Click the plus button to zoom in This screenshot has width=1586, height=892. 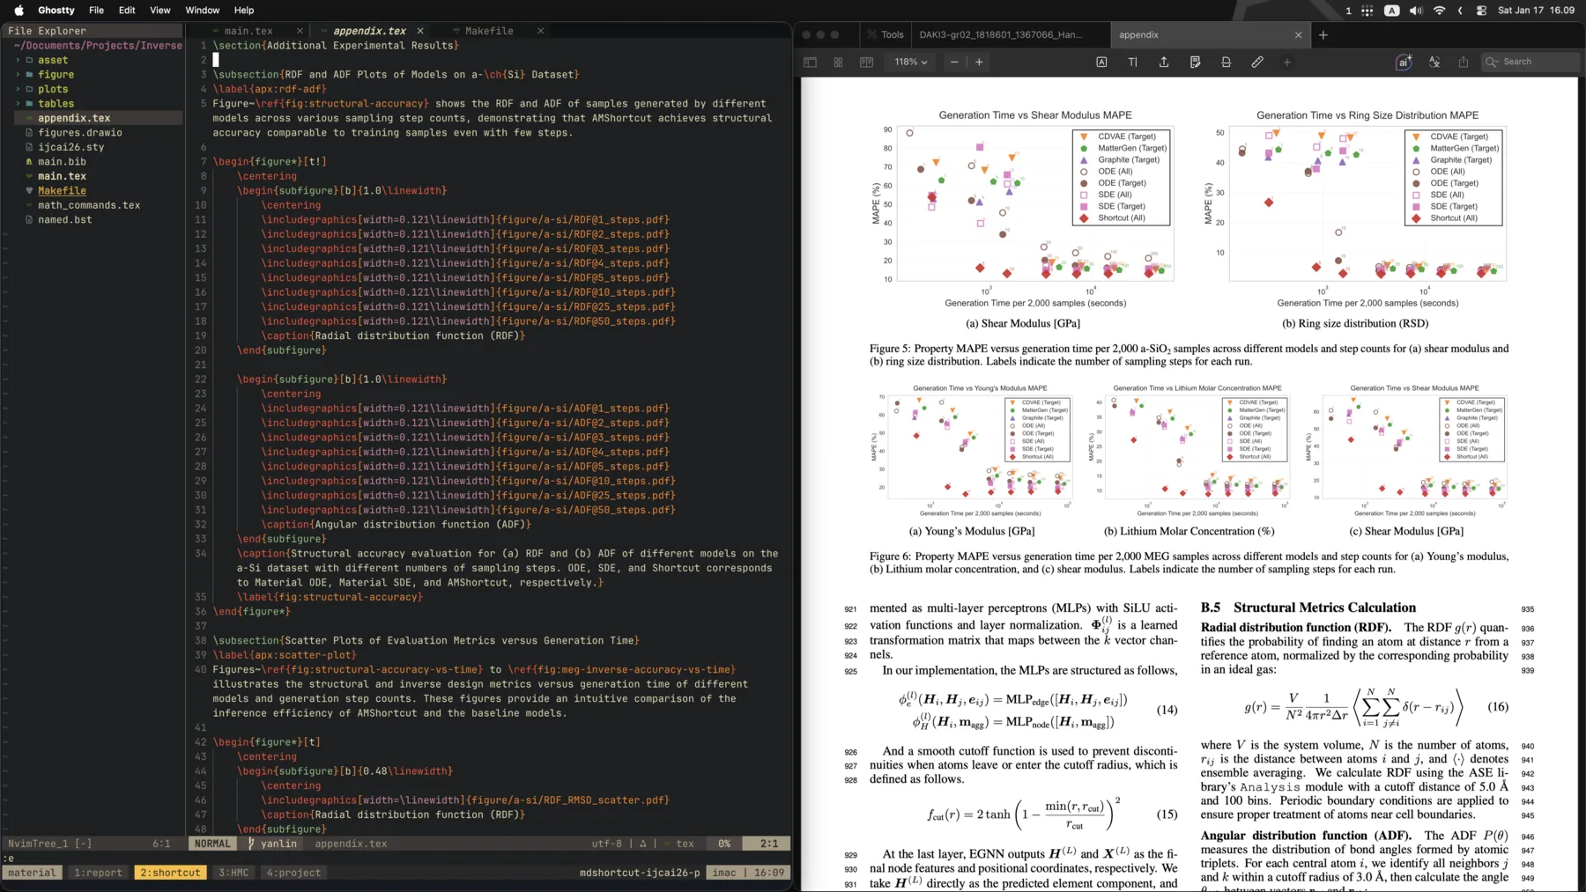pos(979,62)
